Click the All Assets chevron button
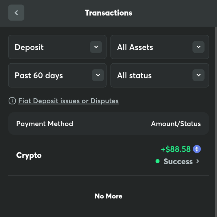The image size is (217, 217). [x=198, y=47]
